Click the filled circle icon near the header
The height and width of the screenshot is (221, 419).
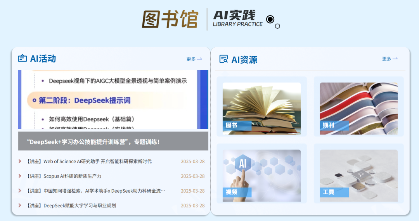click(270, 19)
